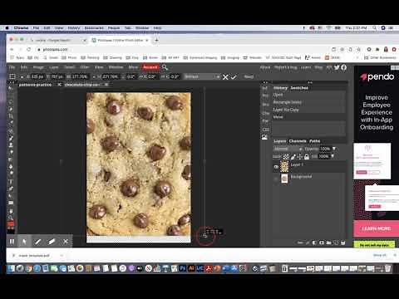
Task: Open the Bicubic interpolation dropdown
Action: coord(202,76)
